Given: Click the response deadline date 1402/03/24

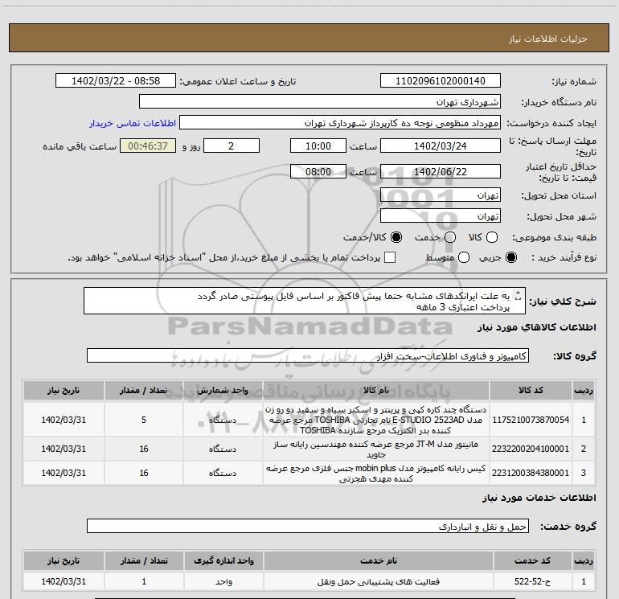Looking at the screenshot, I should (x=441, y=146).
